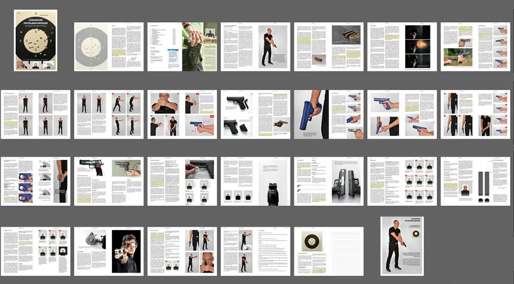Image resolution: width=514 pixels, height=284 pixels.
Task: Select spread with close-up man aiming at viewer
Action: 182,114
